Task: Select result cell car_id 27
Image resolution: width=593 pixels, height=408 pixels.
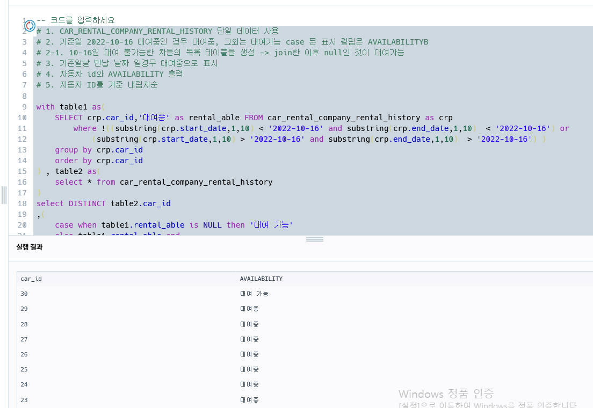Action: point(24,340)
